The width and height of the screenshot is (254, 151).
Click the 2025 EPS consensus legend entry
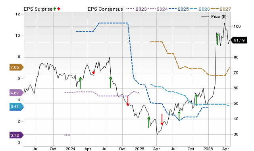tap(179, 9)
